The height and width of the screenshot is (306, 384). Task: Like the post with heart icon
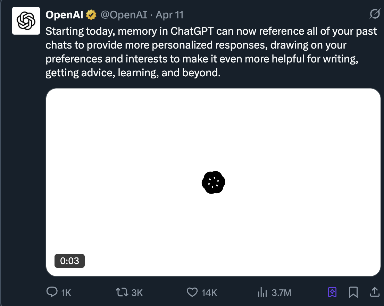point(192,292)
